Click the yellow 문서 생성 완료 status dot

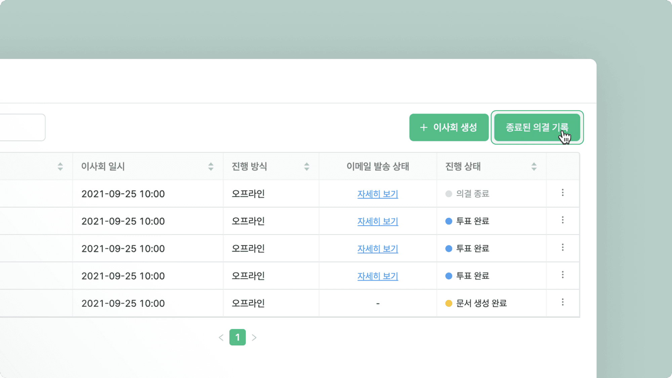coord(449,303)
